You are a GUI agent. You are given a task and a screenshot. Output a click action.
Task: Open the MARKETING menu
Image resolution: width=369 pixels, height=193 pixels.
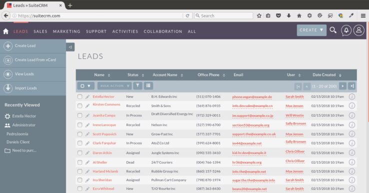[66, 31]
